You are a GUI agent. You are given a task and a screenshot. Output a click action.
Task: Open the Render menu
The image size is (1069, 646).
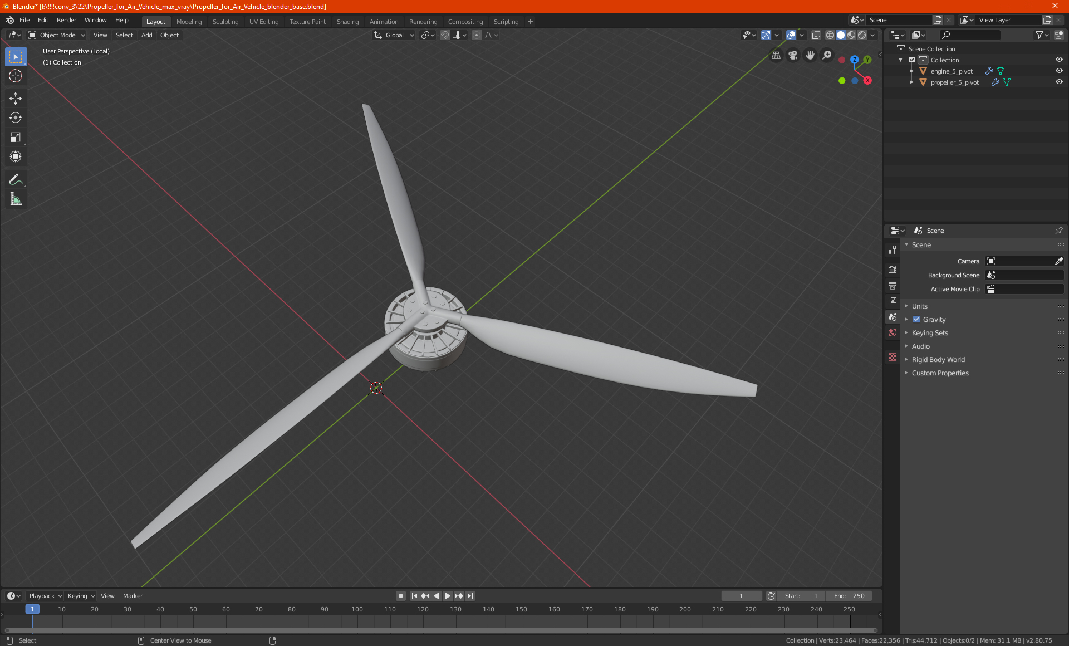pos(66,20)
